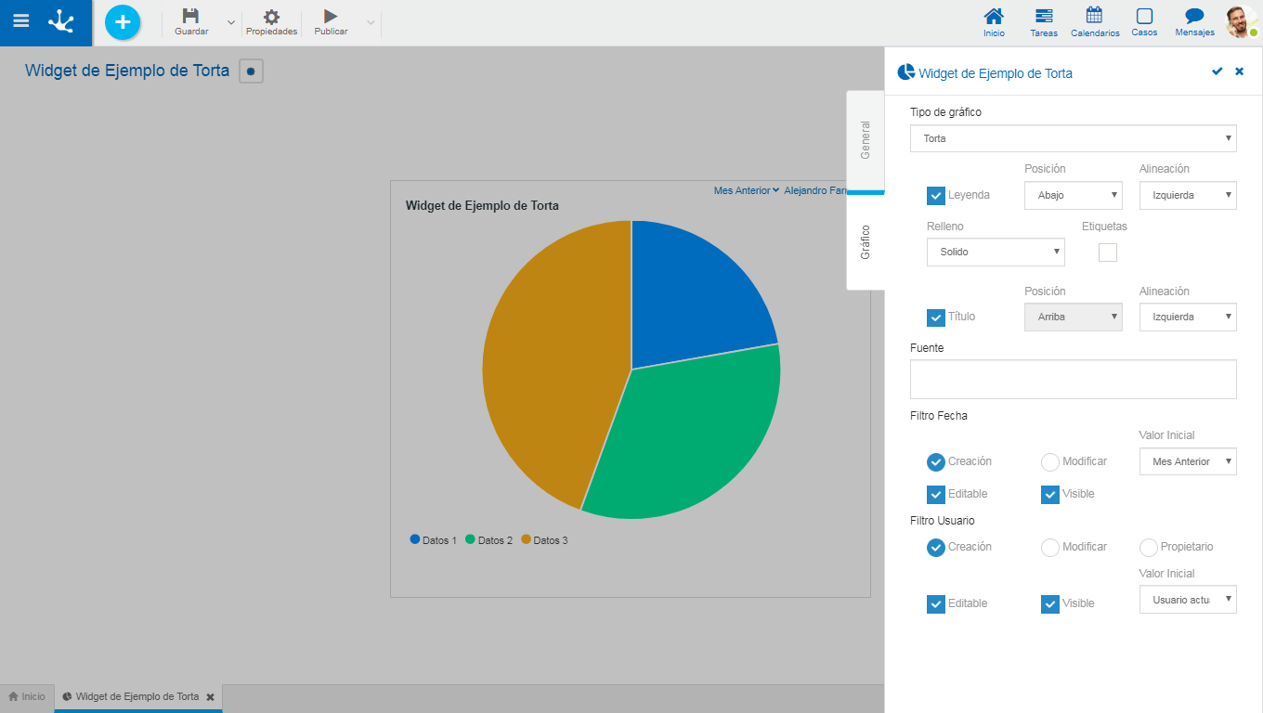Select Creación radio under Filtro Usuario

(x=936, y=548)
